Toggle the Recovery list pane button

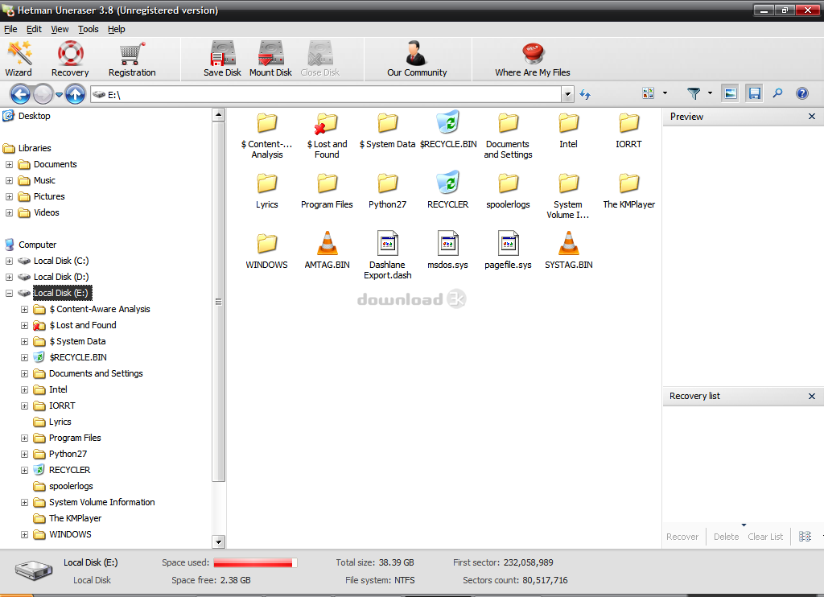[x=755, y=93]
